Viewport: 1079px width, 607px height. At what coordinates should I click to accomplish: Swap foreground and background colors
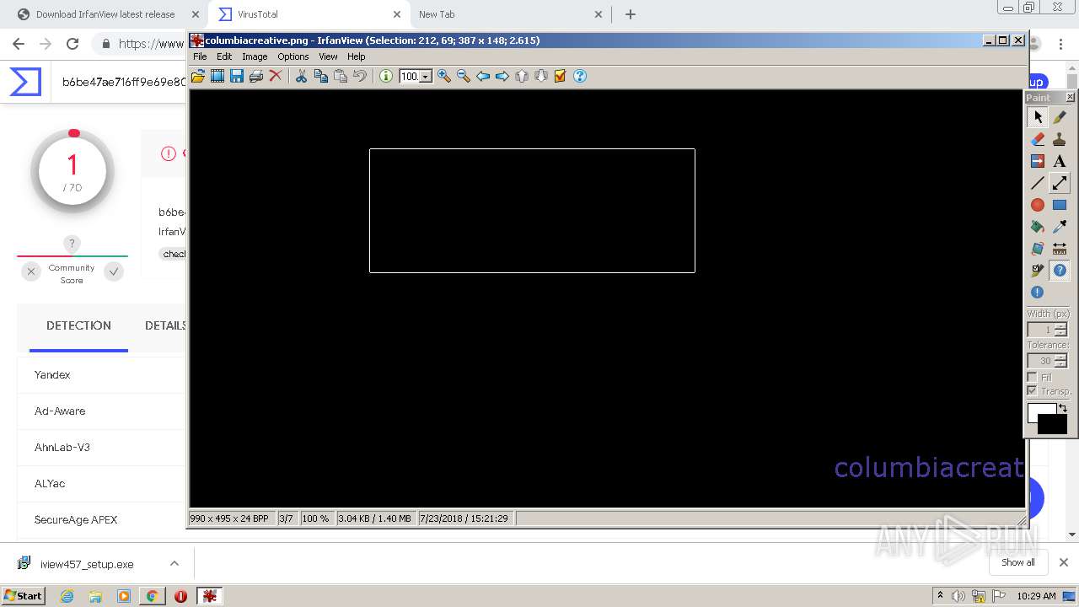[1063, 408]
